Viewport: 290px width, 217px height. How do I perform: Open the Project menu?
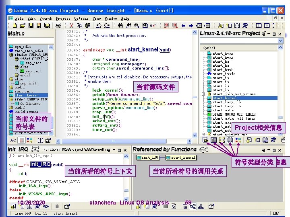tap(63, 18)
